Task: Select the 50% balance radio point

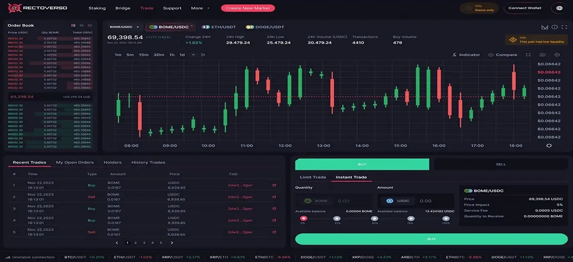Action: click(374, 218)
